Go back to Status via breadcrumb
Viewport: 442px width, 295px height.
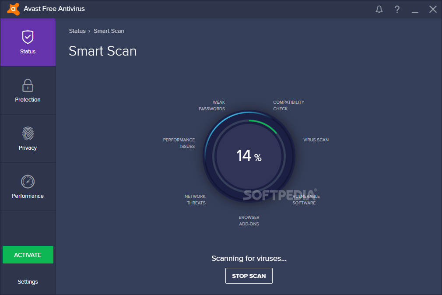(x=77, y=31)
